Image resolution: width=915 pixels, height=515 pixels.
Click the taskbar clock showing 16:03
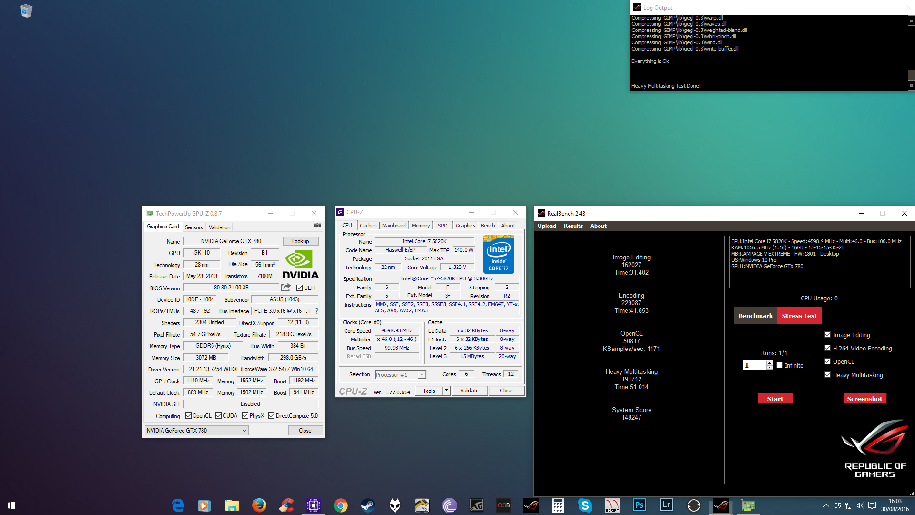tap(895, 505)
